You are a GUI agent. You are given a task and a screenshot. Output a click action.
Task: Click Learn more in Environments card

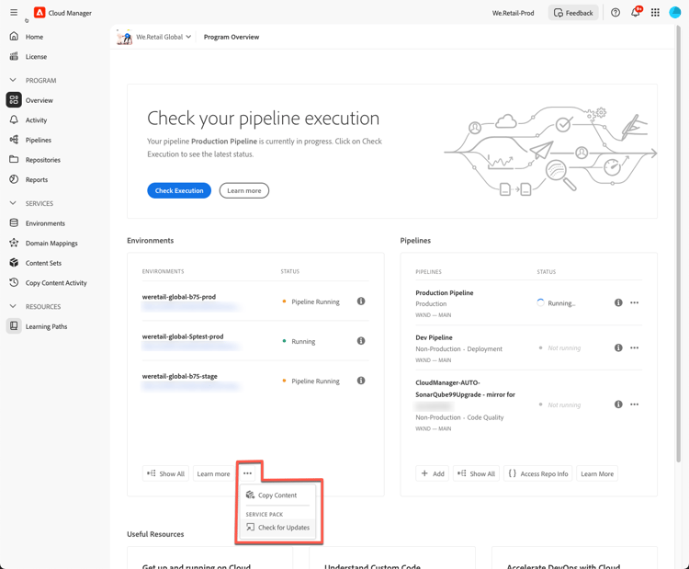point(213,473)
